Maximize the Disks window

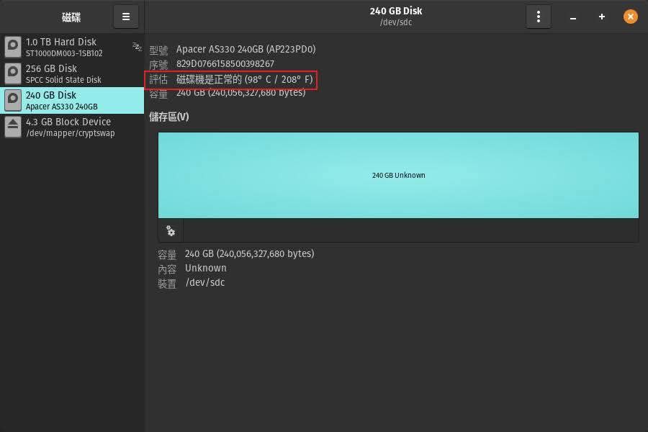(602, 17)
